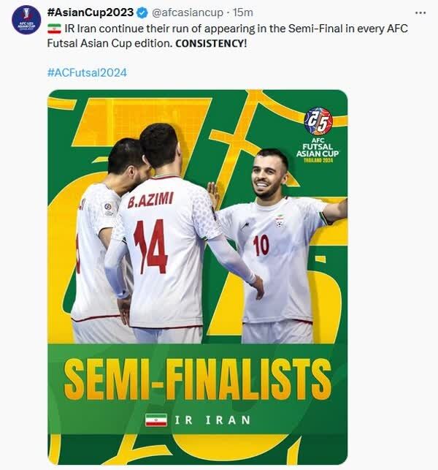Open the #AsianCup2023 account name

click(90, 13)
